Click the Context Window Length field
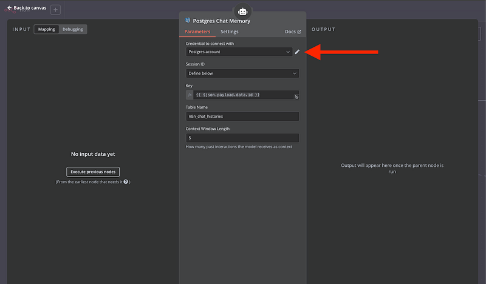This screenshot has height=284, width=486. pos(242,138)
